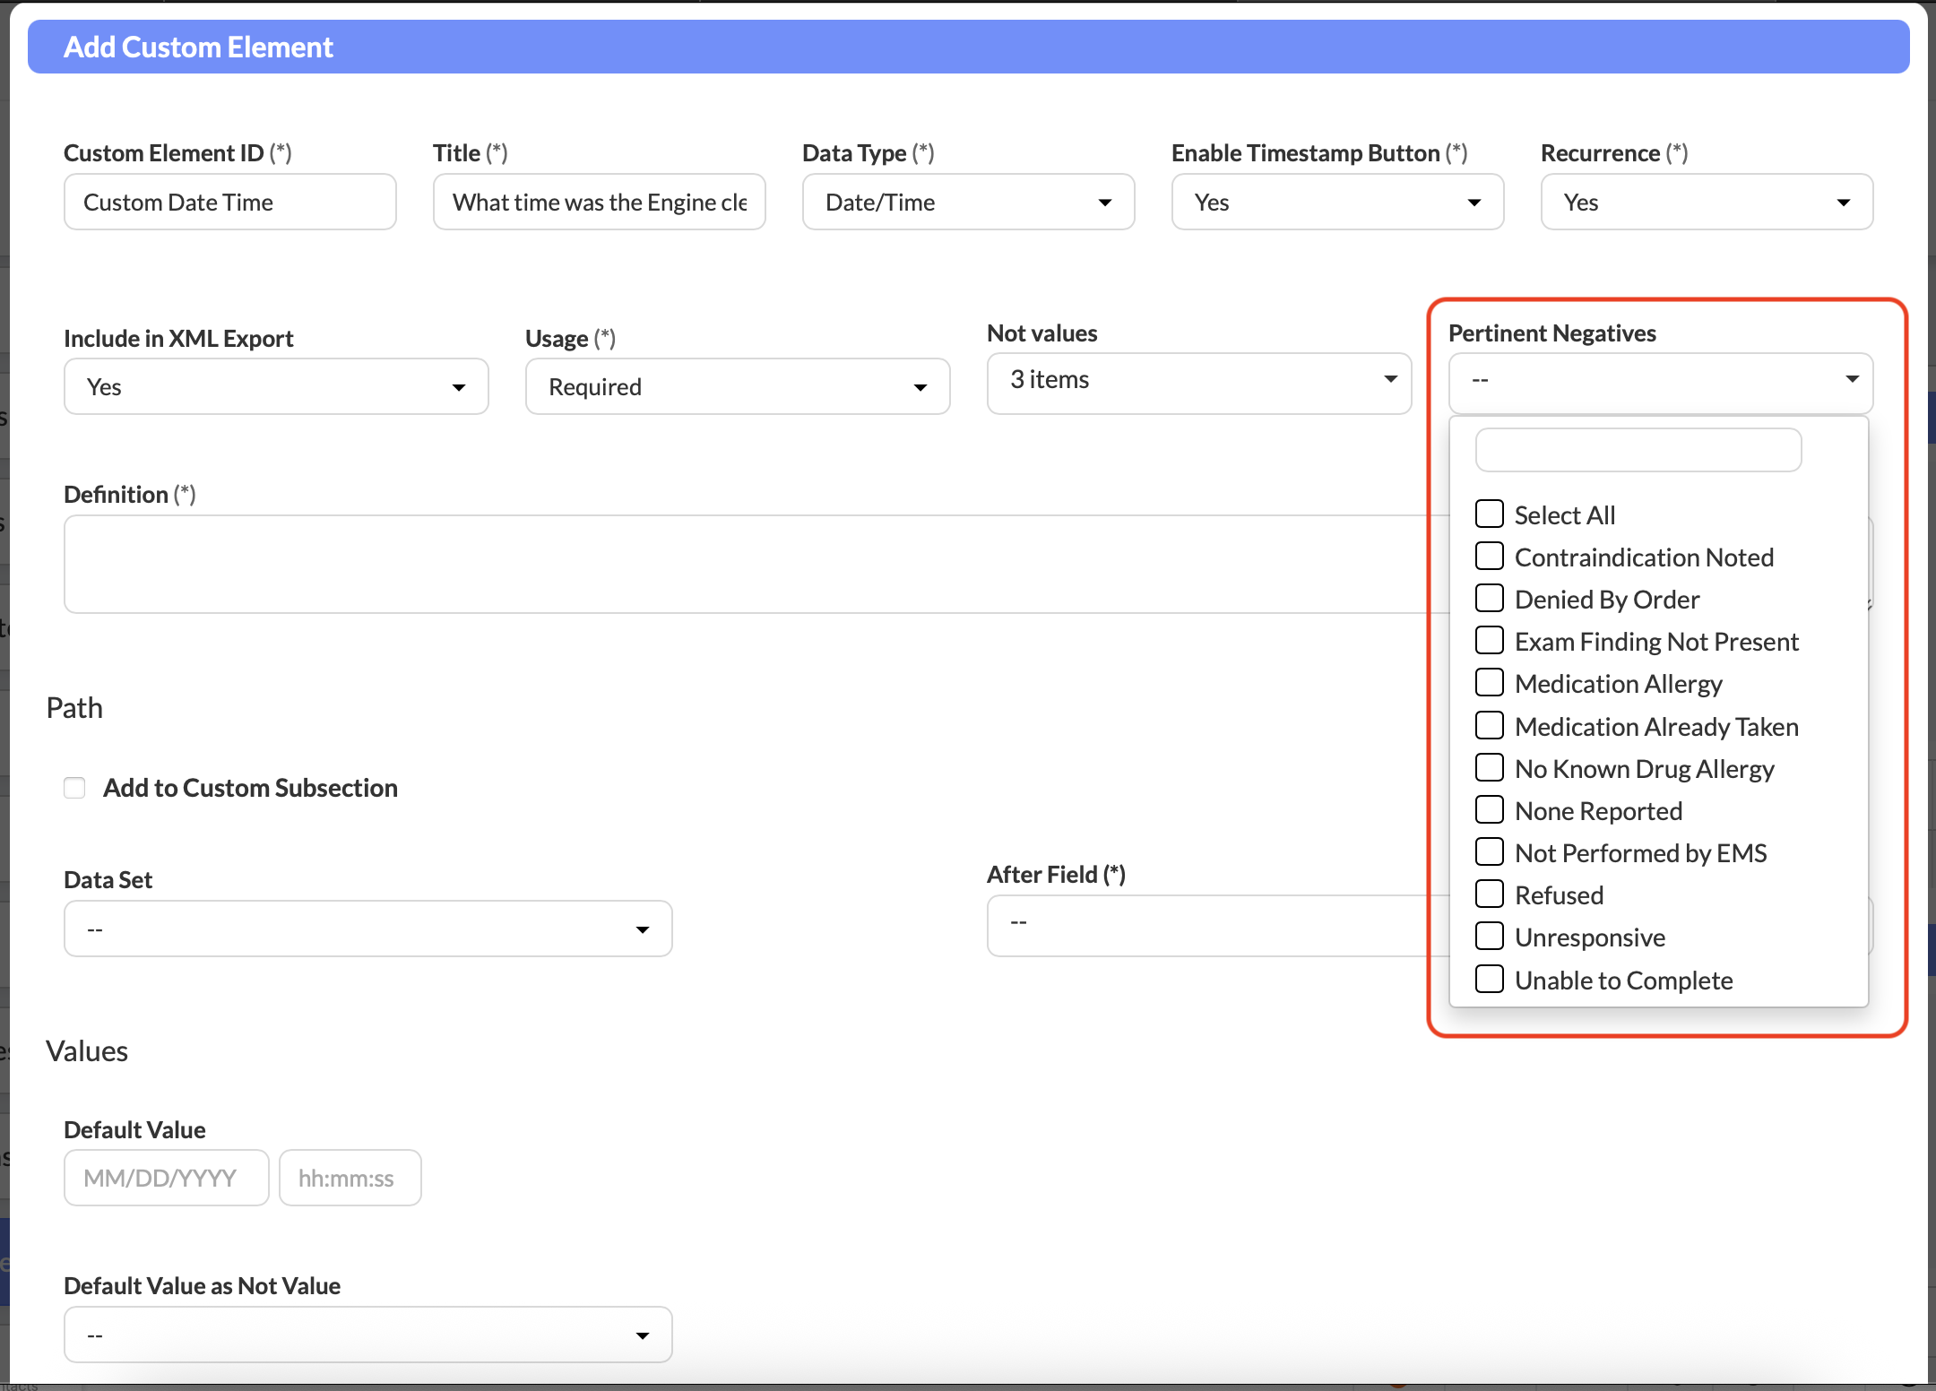Check the Select All checkbox
1936x1391 pixels.
click(x=1490, y=514)
